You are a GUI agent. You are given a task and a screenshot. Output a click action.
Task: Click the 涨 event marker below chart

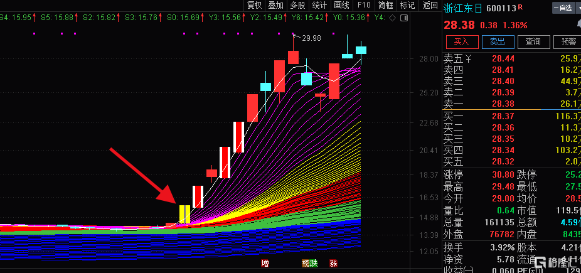click(x=334, y=264)
